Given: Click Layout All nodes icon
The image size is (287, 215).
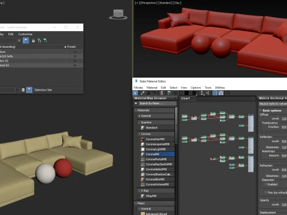Looking at the screenshot, I should pos(201,93).
